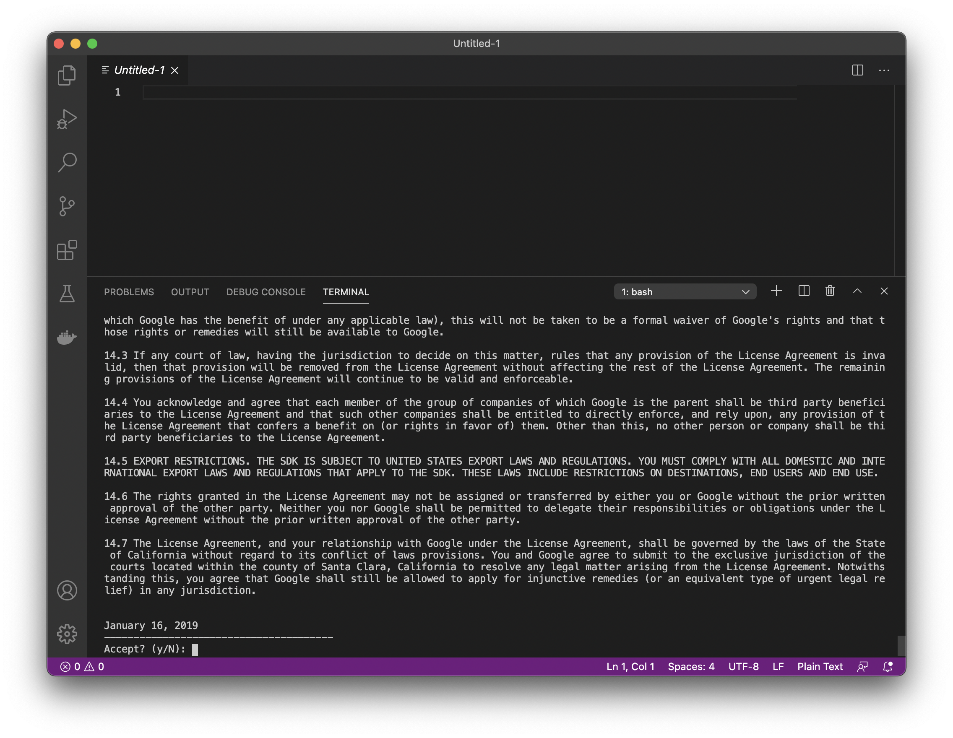This screenshot has height=738, width=953.
Task: Open the Test beaker view
Action: [x=67, y=293]
